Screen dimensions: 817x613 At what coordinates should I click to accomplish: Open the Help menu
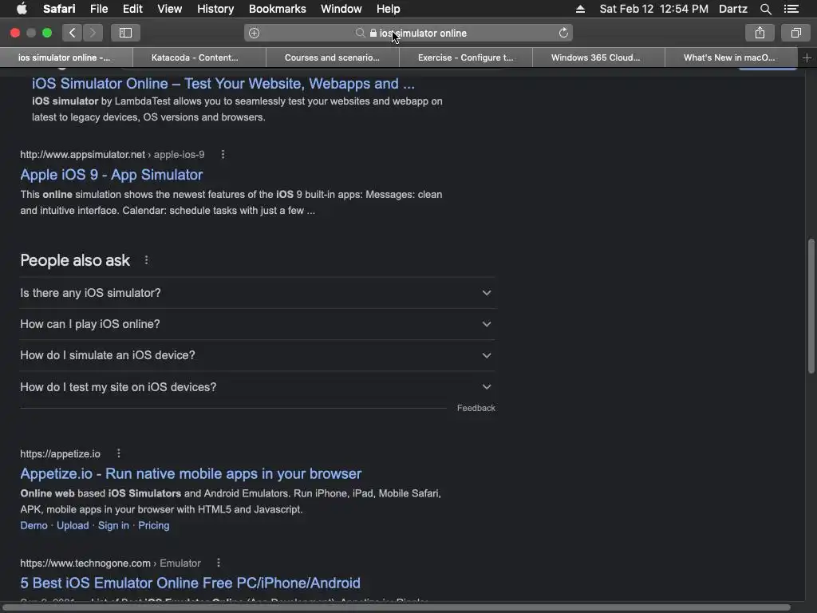click(389, 9)
